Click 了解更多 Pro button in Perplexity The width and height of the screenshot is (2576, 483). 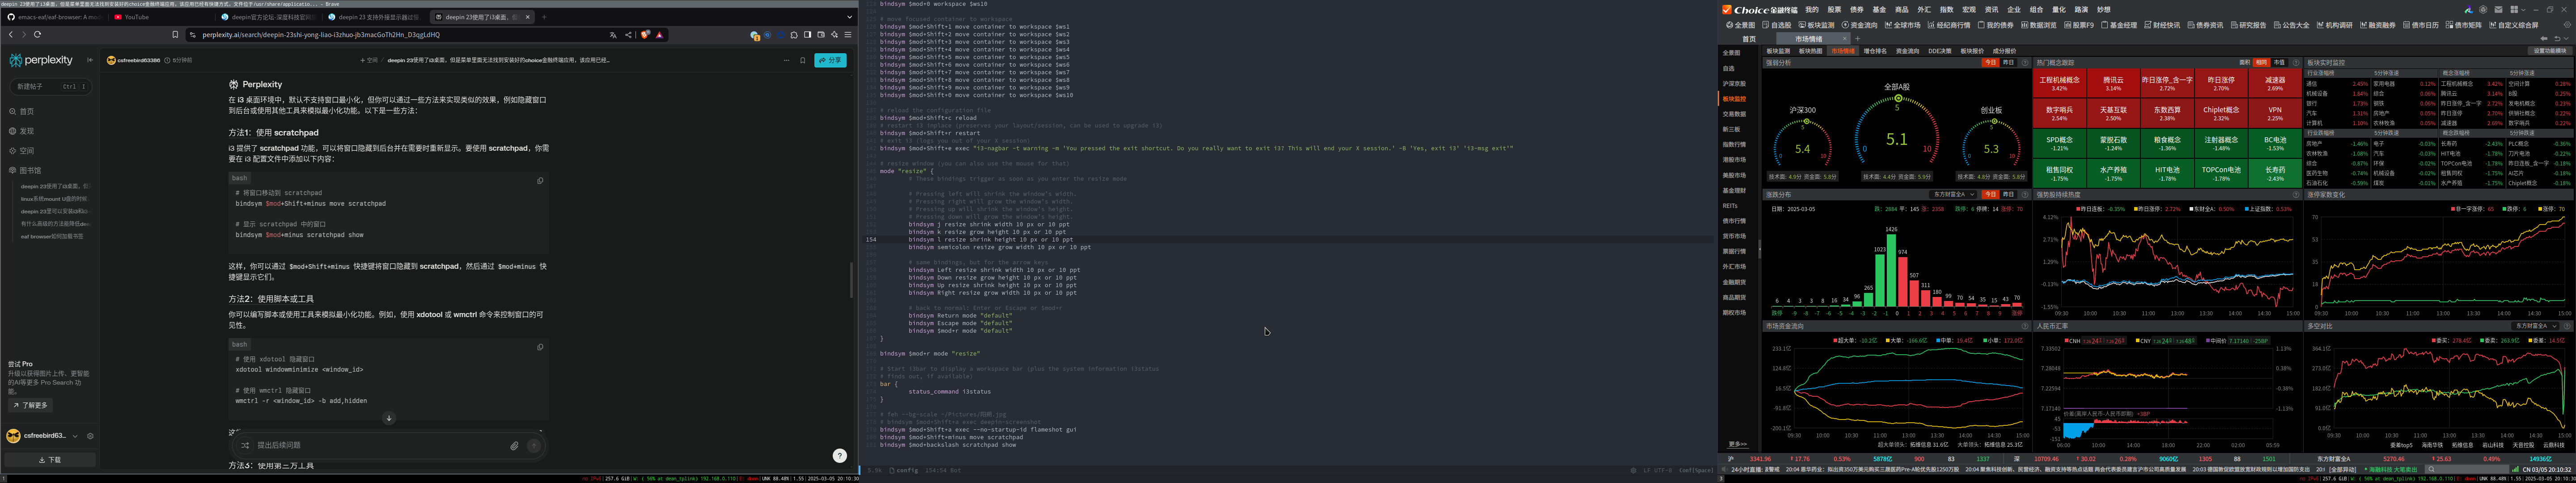29,405
